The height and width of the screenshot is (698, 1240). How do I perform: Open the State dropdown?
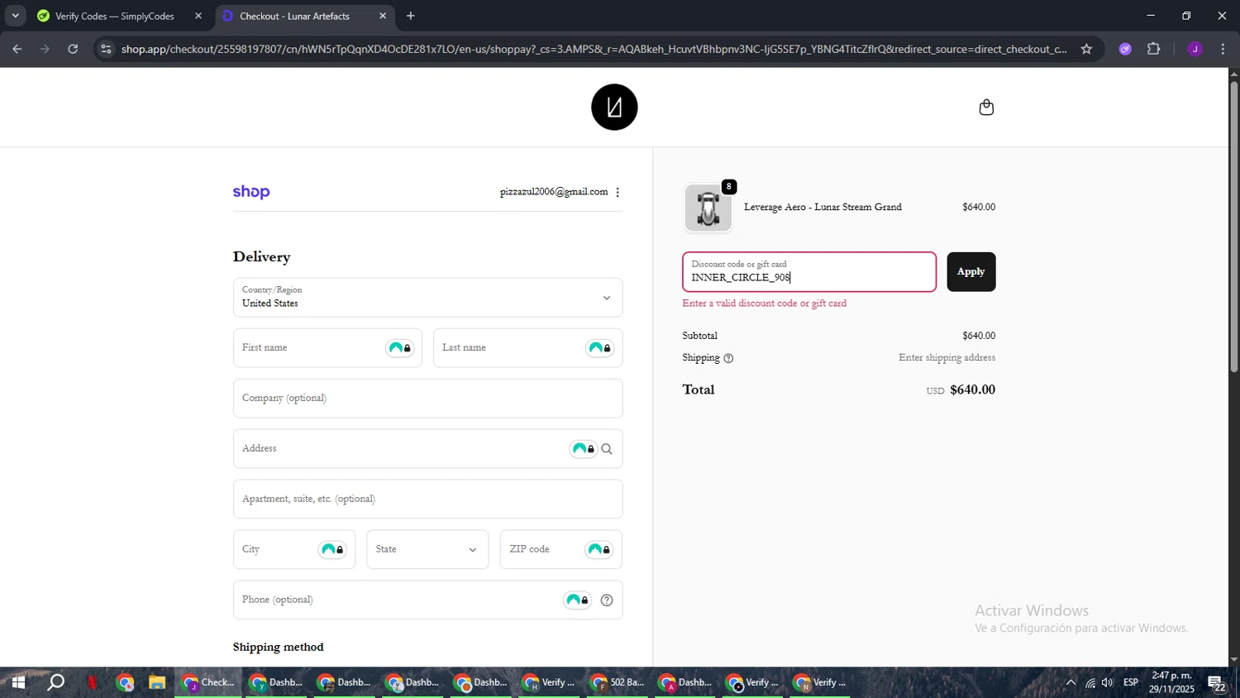tap(427, 550)
